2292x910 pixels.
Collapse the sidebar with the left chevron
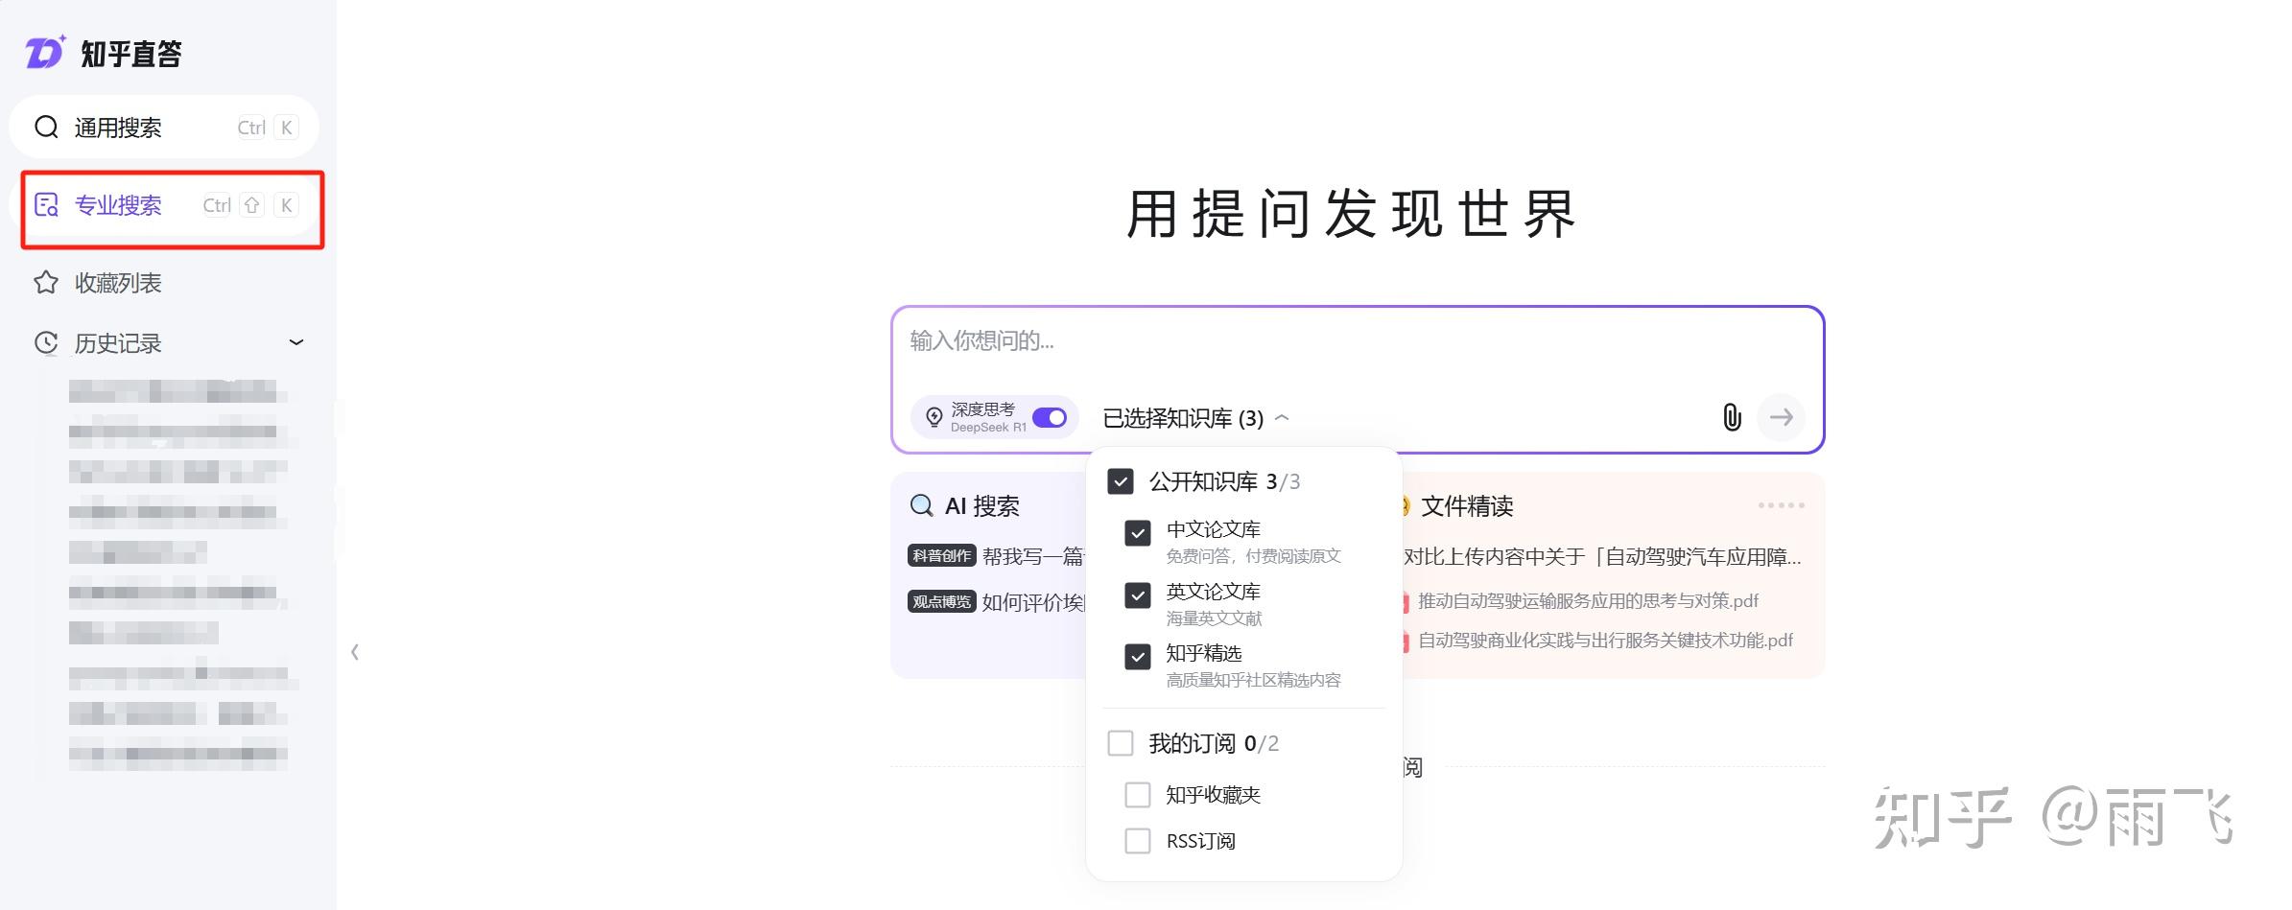click(x=355, y=652)
